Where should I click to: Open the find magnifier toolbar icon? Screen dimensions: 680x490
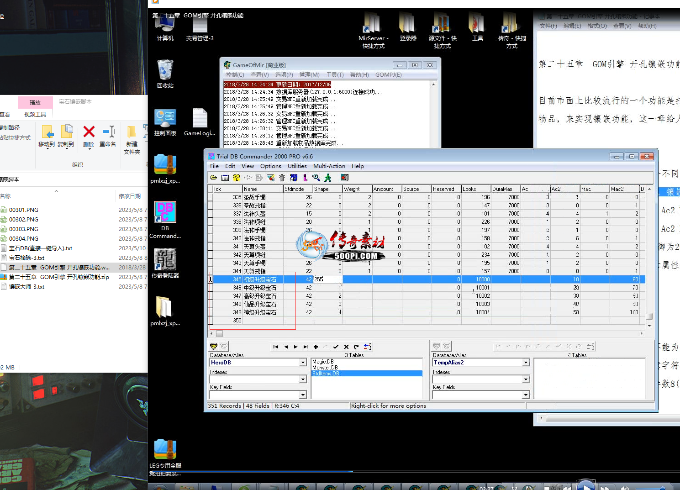[316, 178]
